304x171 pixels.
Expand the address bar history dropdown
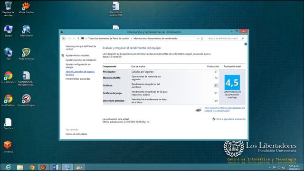point(198,38)
